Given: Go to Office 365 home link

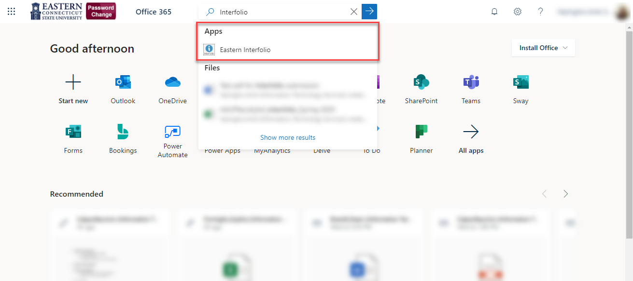Looking at the screenshot, I should [154, 12].
